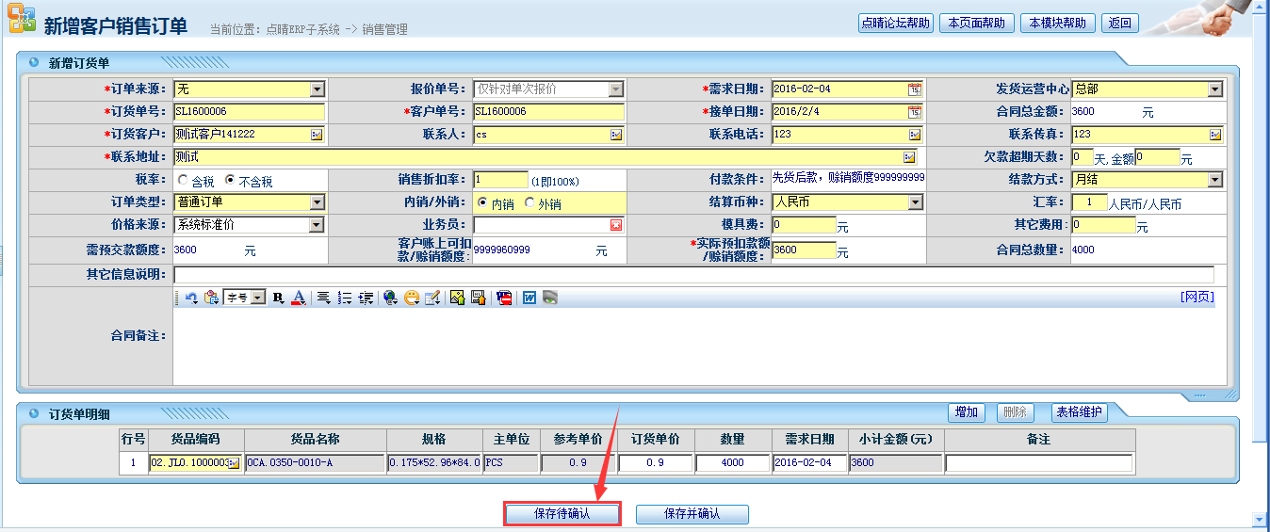
Task: Open calendar picker for 需求日期
Action: (x=914, y=89)
